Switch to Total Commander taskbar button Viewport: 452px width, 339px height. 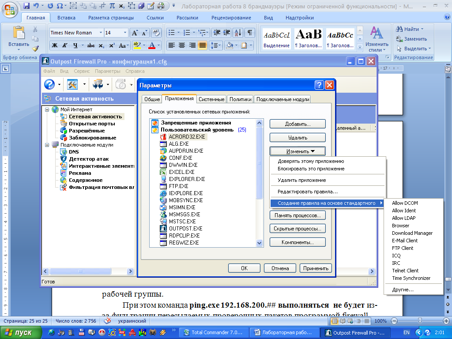click(x=213, y=332)
